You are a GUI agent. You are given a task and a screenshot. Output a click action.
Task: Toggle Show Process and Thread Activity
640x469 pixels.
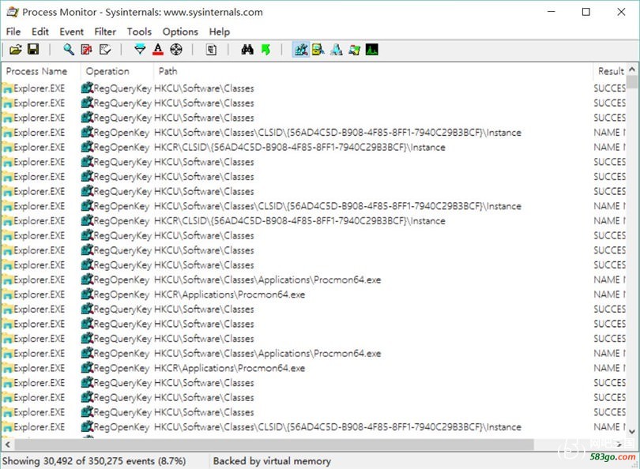[354, 50]
